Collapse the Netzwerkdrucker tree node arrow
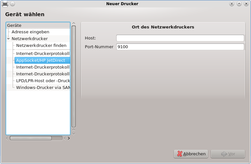Screen dimensions: 251x164 [8, 38]
